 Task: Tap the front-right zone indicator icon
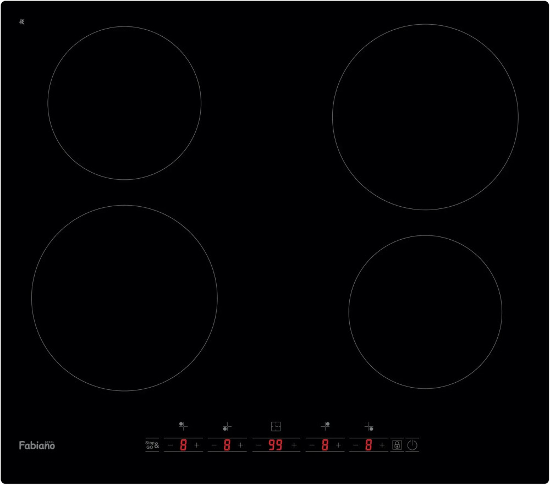369,426
